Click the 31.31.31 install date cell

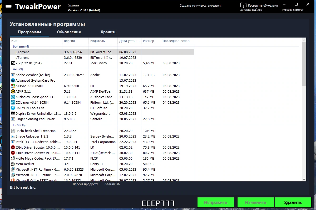click(x=126, y=92)
